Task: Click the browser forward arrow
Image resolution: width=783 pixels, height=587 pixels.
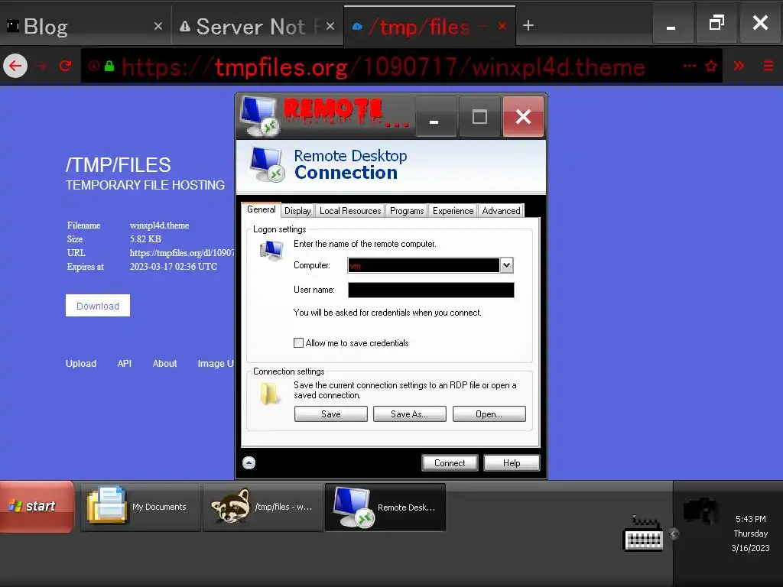Action: click(41, 66)
